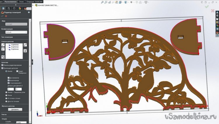The image size is (219, 124).
Task: Select the Петля radio button
Action: click(6, 95)
